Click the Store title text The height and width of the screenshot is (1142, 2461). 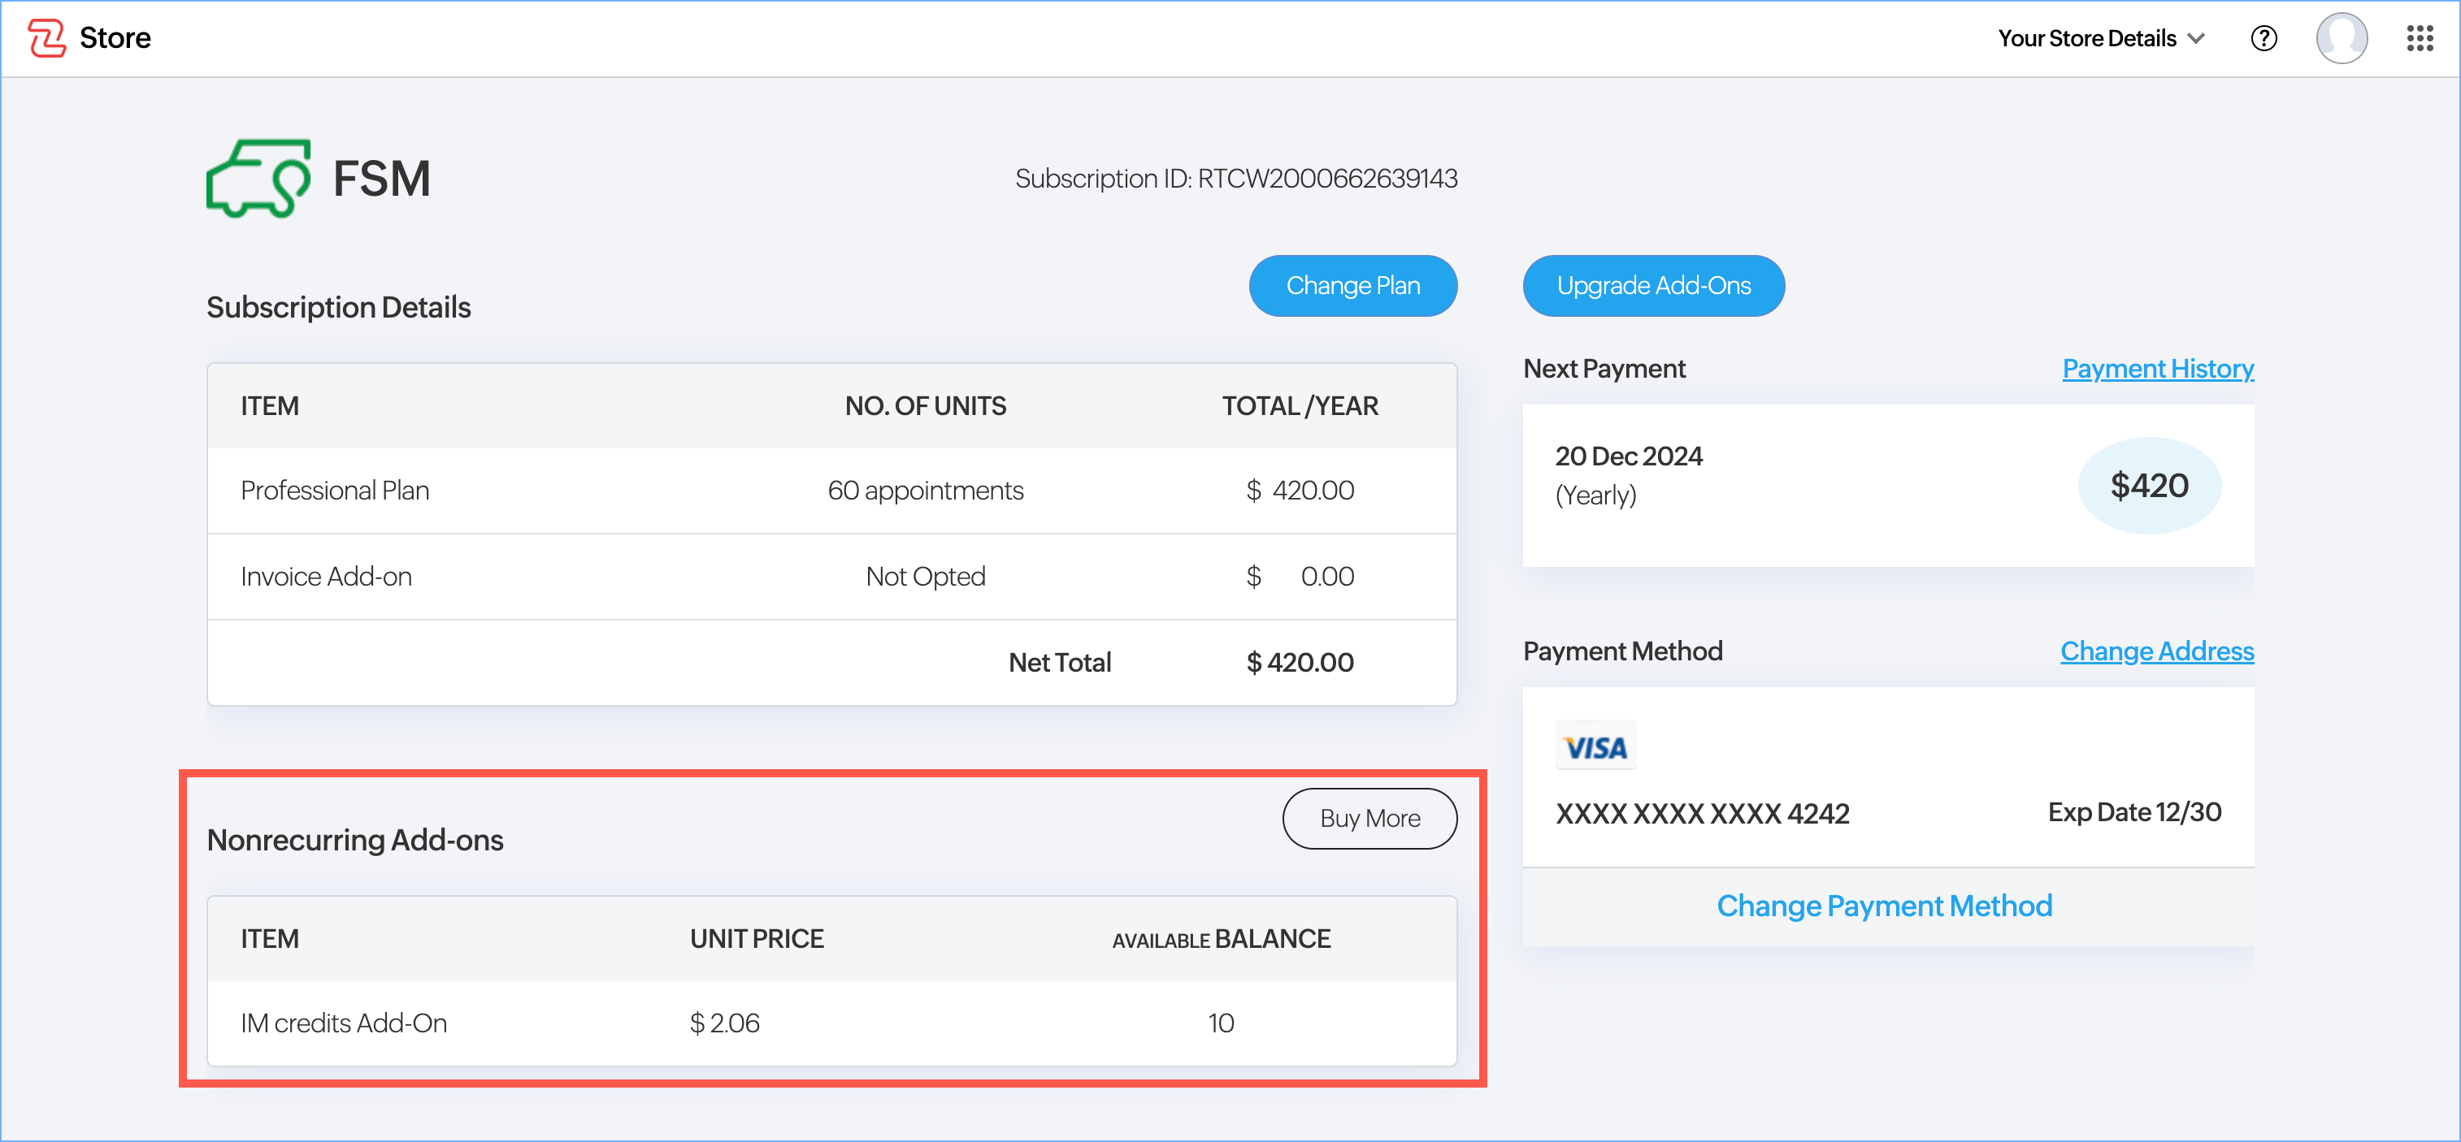(115, 38)
